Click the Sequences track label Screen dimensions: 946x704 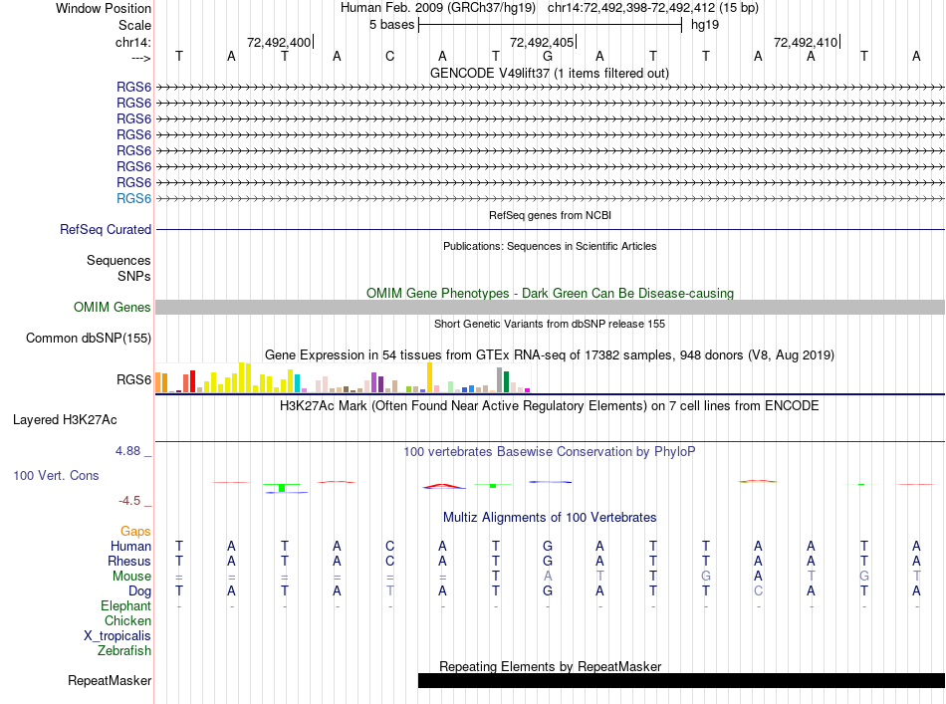118,260
